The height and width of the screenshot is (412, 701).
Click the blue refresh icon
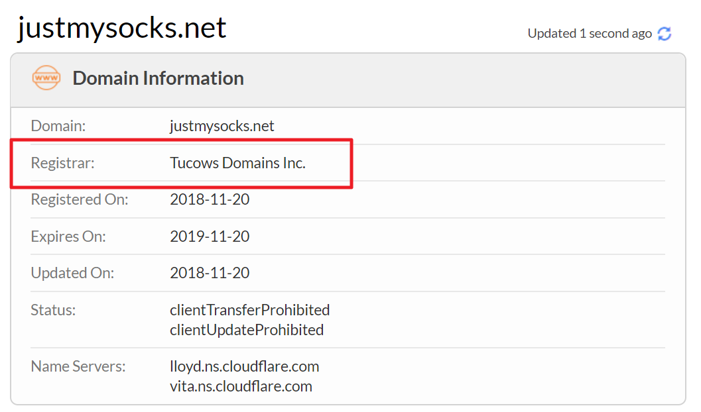(665, 34)
